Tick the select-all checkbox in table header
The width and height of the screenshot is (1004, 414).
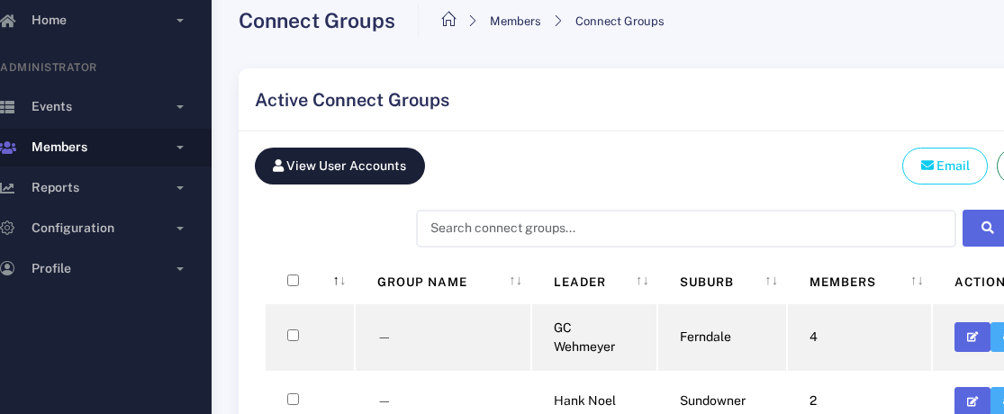coord(294,280)
